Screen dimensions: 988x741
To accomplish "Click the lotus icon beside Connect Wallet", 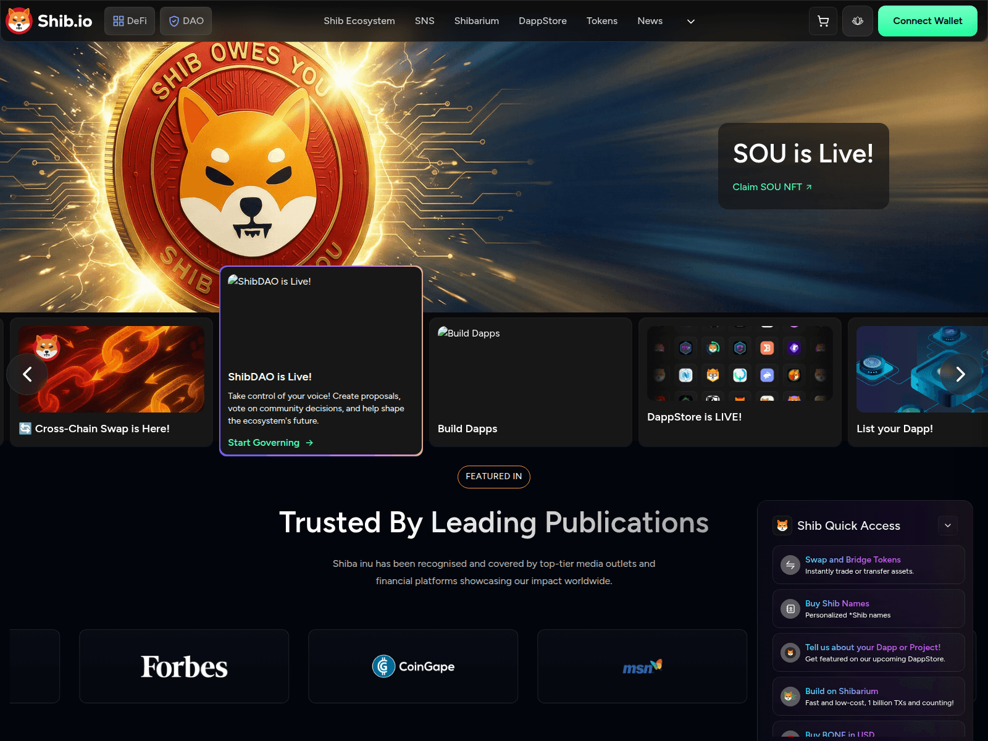I will coord(857,21).
